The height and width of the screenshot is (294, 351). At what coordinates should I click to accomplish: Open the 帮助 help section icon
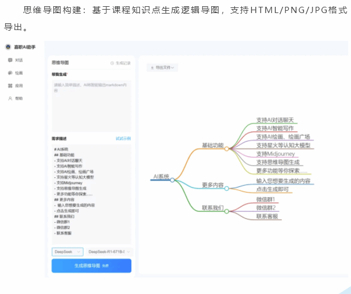(x=10, y=99)
